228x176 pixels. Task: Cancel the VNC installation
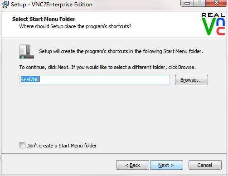click(205, 165)
